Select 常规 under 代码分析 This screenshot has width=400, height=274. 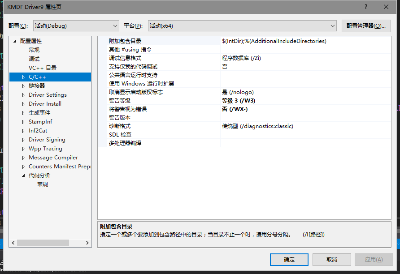43,184
